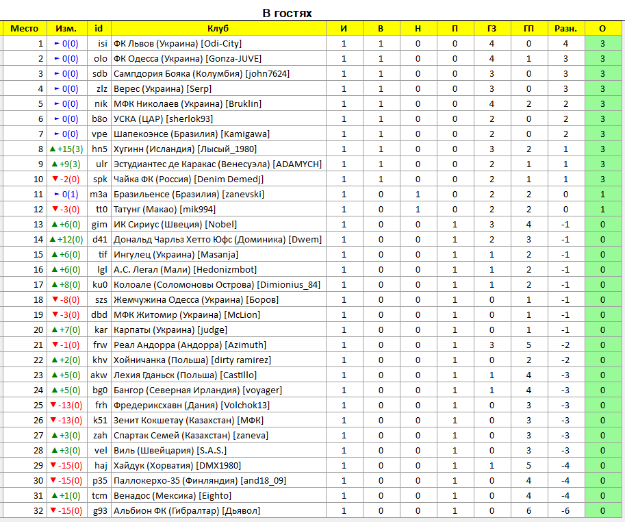The height and width of the screenshot is (522, 625).
Task: Click 'Венадос (Мексика) [Eighto]' cell
Action: pos(218,496)
